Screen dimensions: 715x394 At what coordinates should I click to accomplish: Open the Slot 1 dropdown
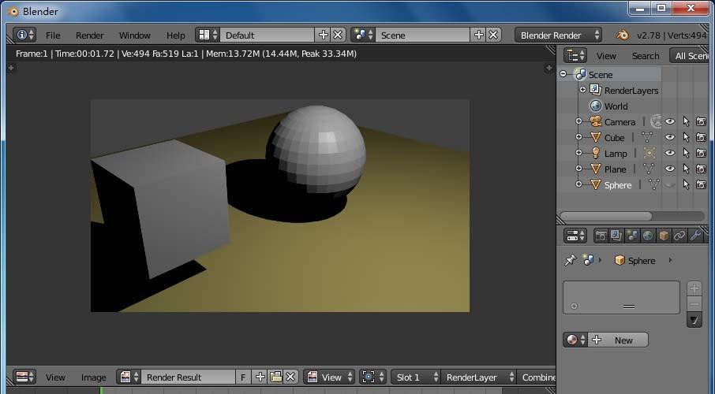416,377
